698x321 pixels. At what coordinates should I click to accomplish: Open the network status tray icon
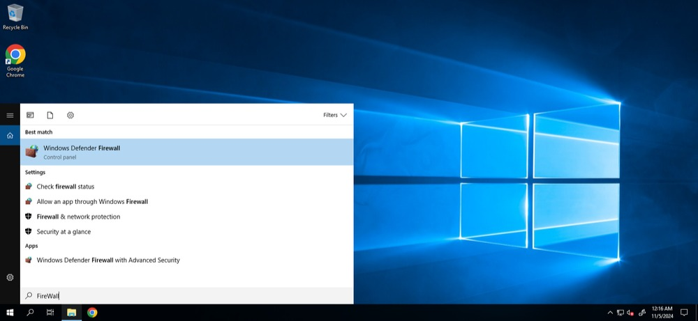coord(621,313)
